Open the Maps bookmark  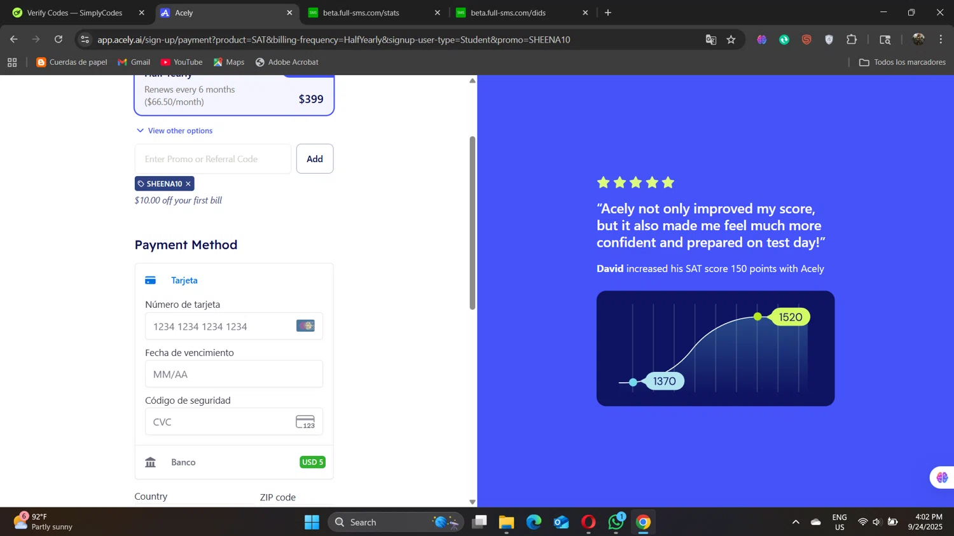[229, 62]
